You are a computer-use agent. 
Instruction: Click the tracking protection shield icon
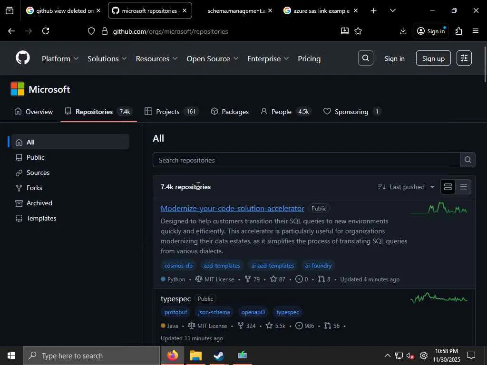click(91, 31)
